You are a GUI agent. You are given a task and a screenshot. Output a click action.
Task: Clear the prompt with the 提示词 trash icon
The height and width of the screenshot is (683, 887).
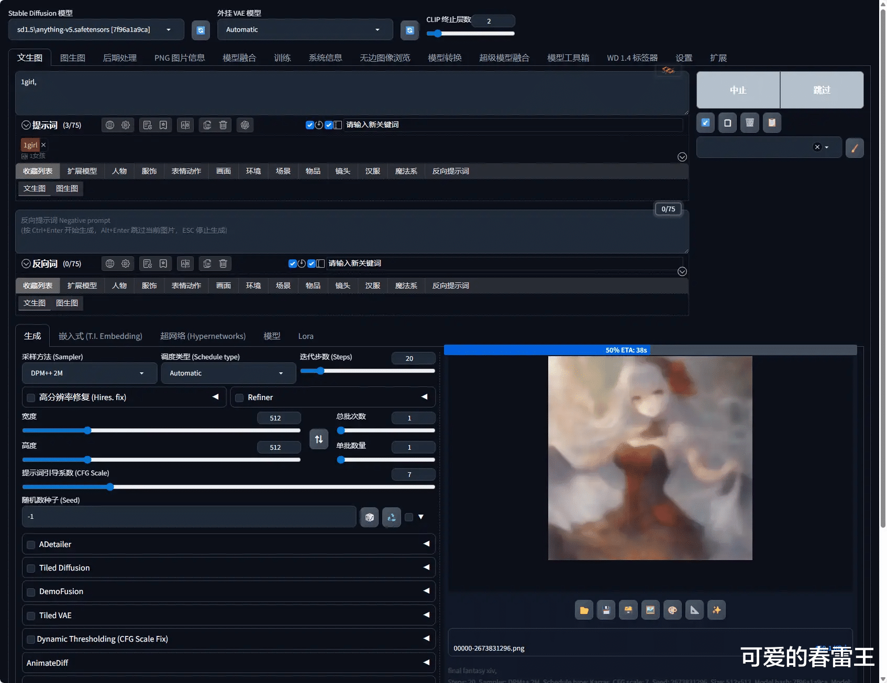[x=223, y=125]
